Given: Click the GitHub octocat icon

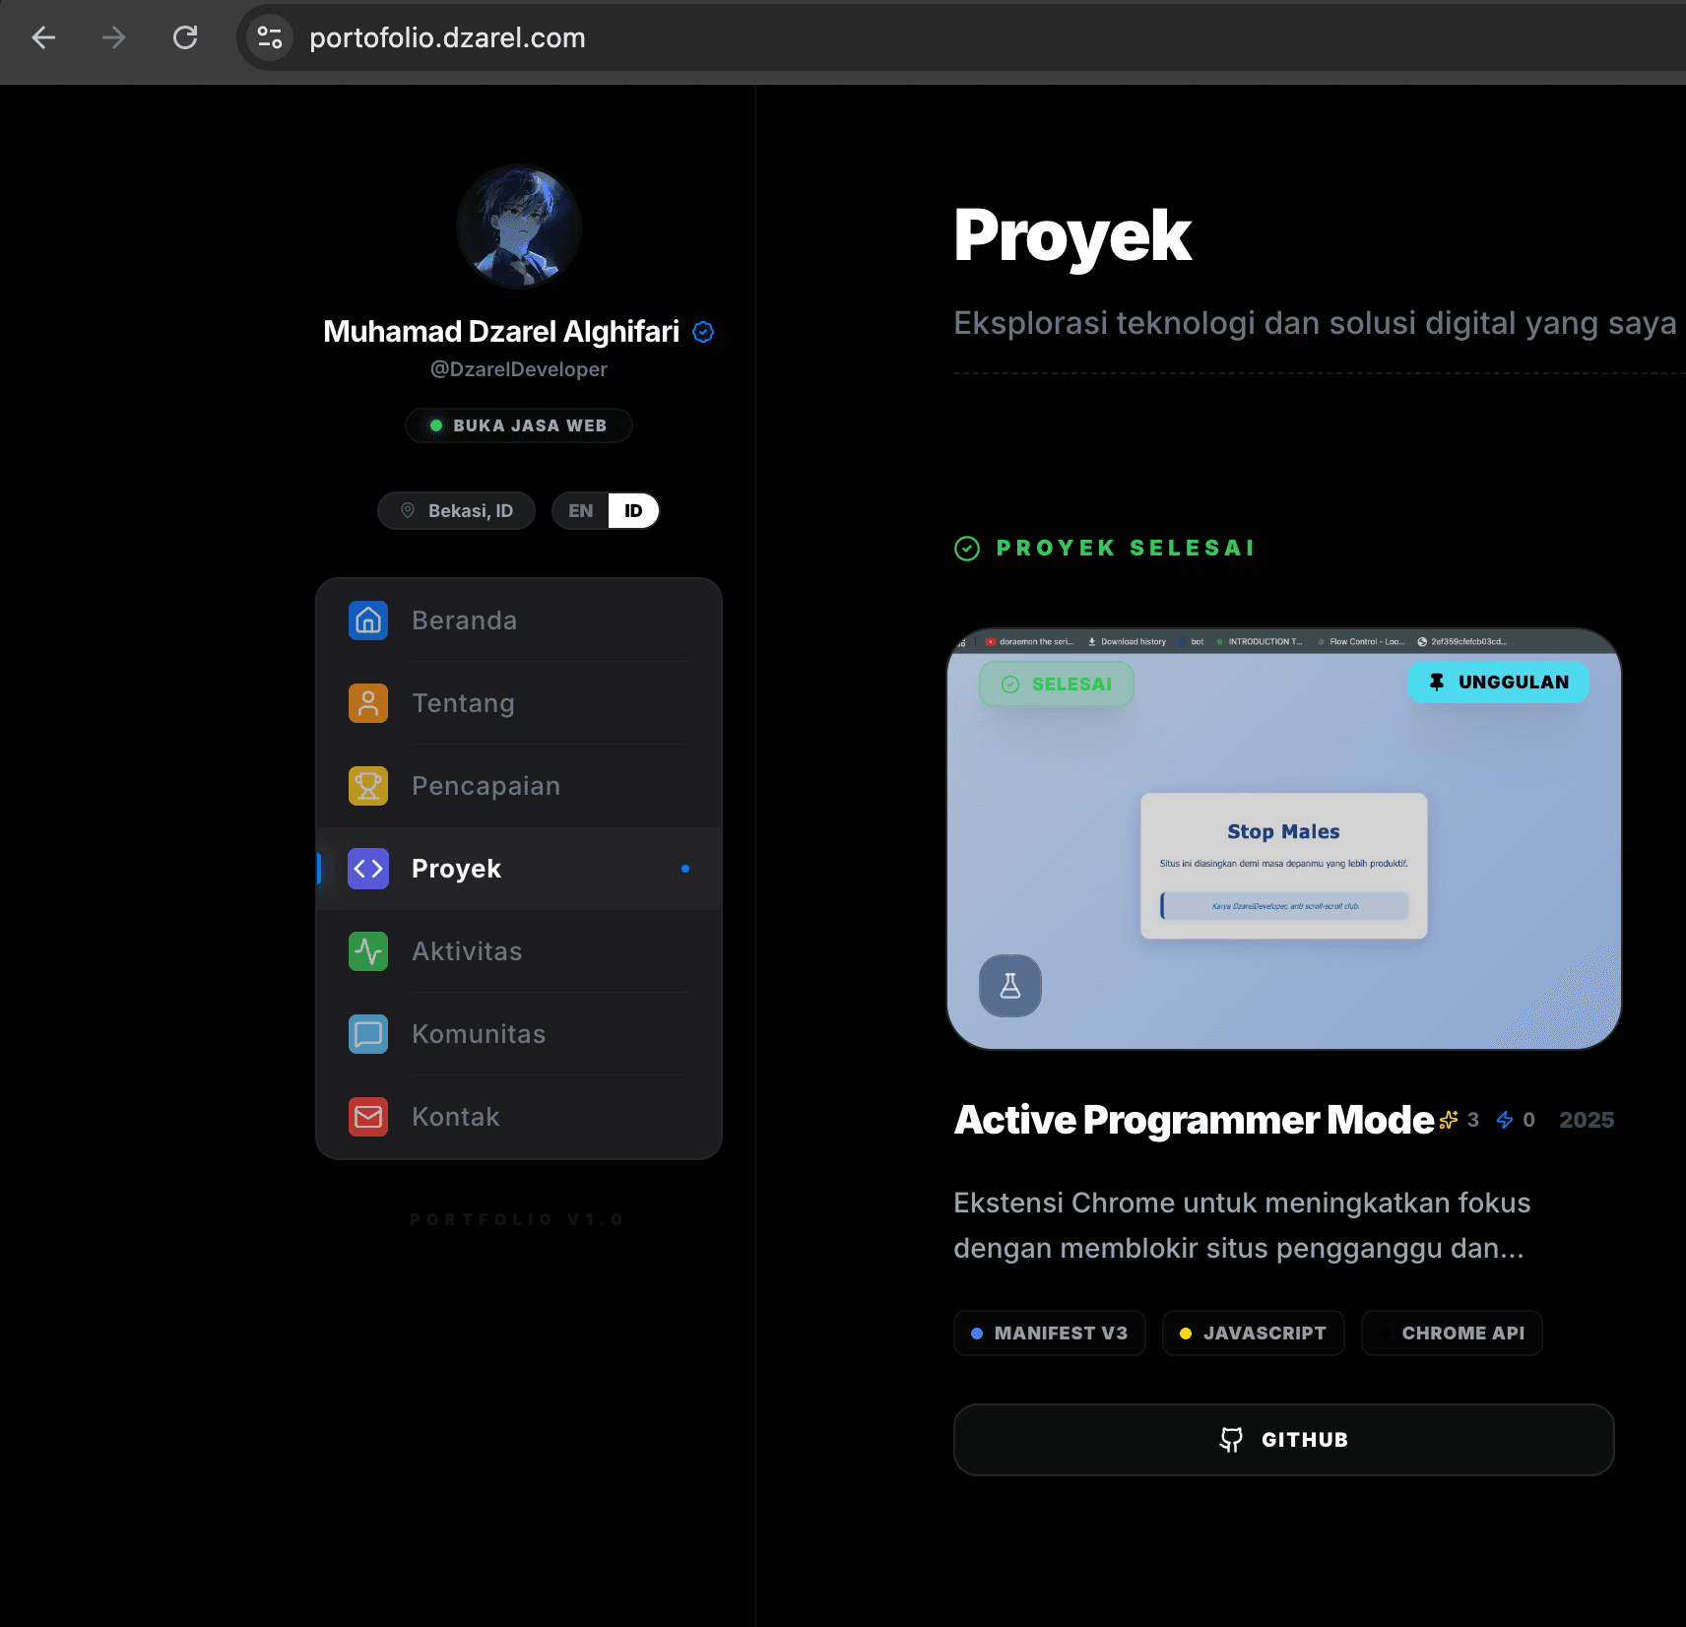Looking at the screenshot, I should [1230, 1439].
